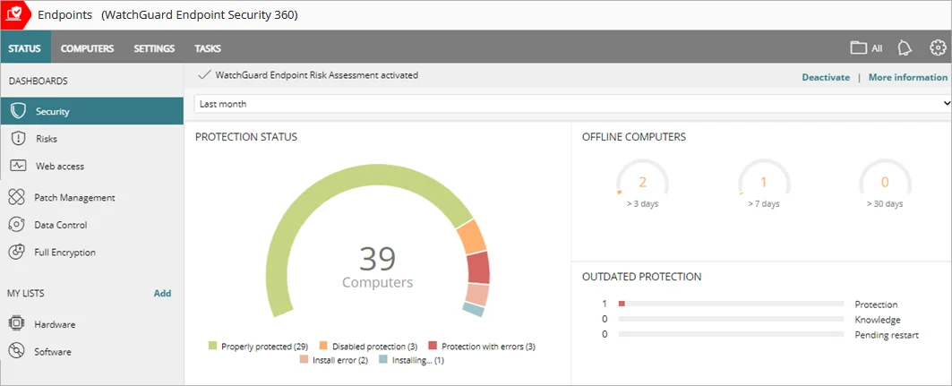Click the Data Control icon
952x386 pixels.
[16, 225]
